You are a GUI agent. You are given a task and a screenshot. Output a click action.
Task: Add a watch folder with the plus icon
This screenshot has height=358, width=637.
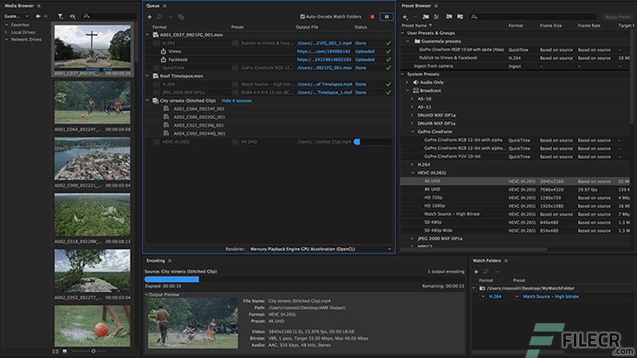(x=476, y=272)
